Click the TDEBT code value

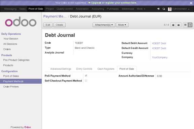[79, 43]
